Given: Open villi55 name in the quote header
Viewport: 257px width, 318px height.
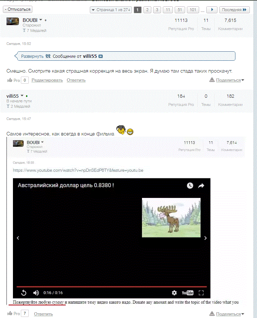Looking at the screenshot, I should [x=90, y=56].
